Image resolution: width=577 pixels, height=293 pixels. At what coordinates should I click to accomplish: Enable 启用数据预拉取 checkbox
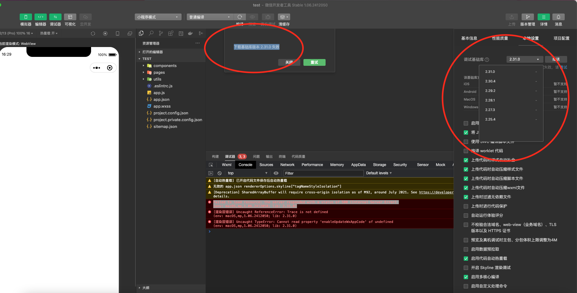(466, 249)
